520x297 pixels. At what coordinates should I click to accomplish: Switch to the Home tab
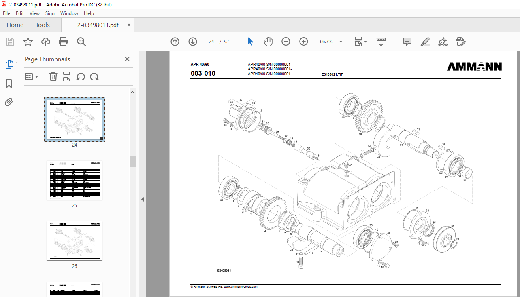[x=15, y=25]
